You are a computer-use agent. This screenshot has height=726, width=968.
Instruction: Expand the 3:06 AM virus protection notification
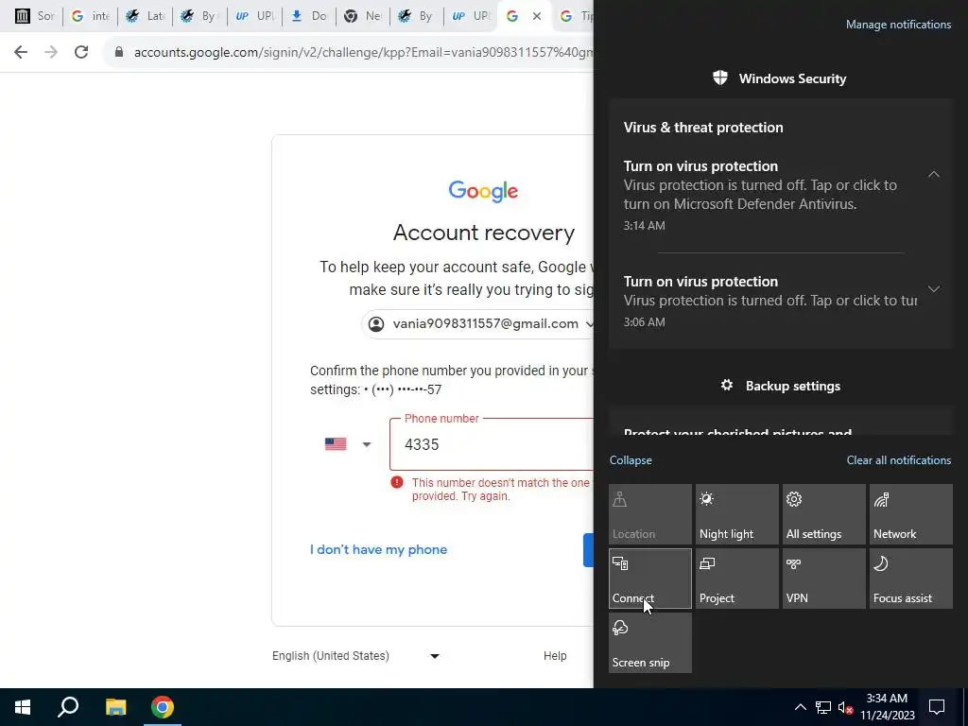click(x=933, y=289)
